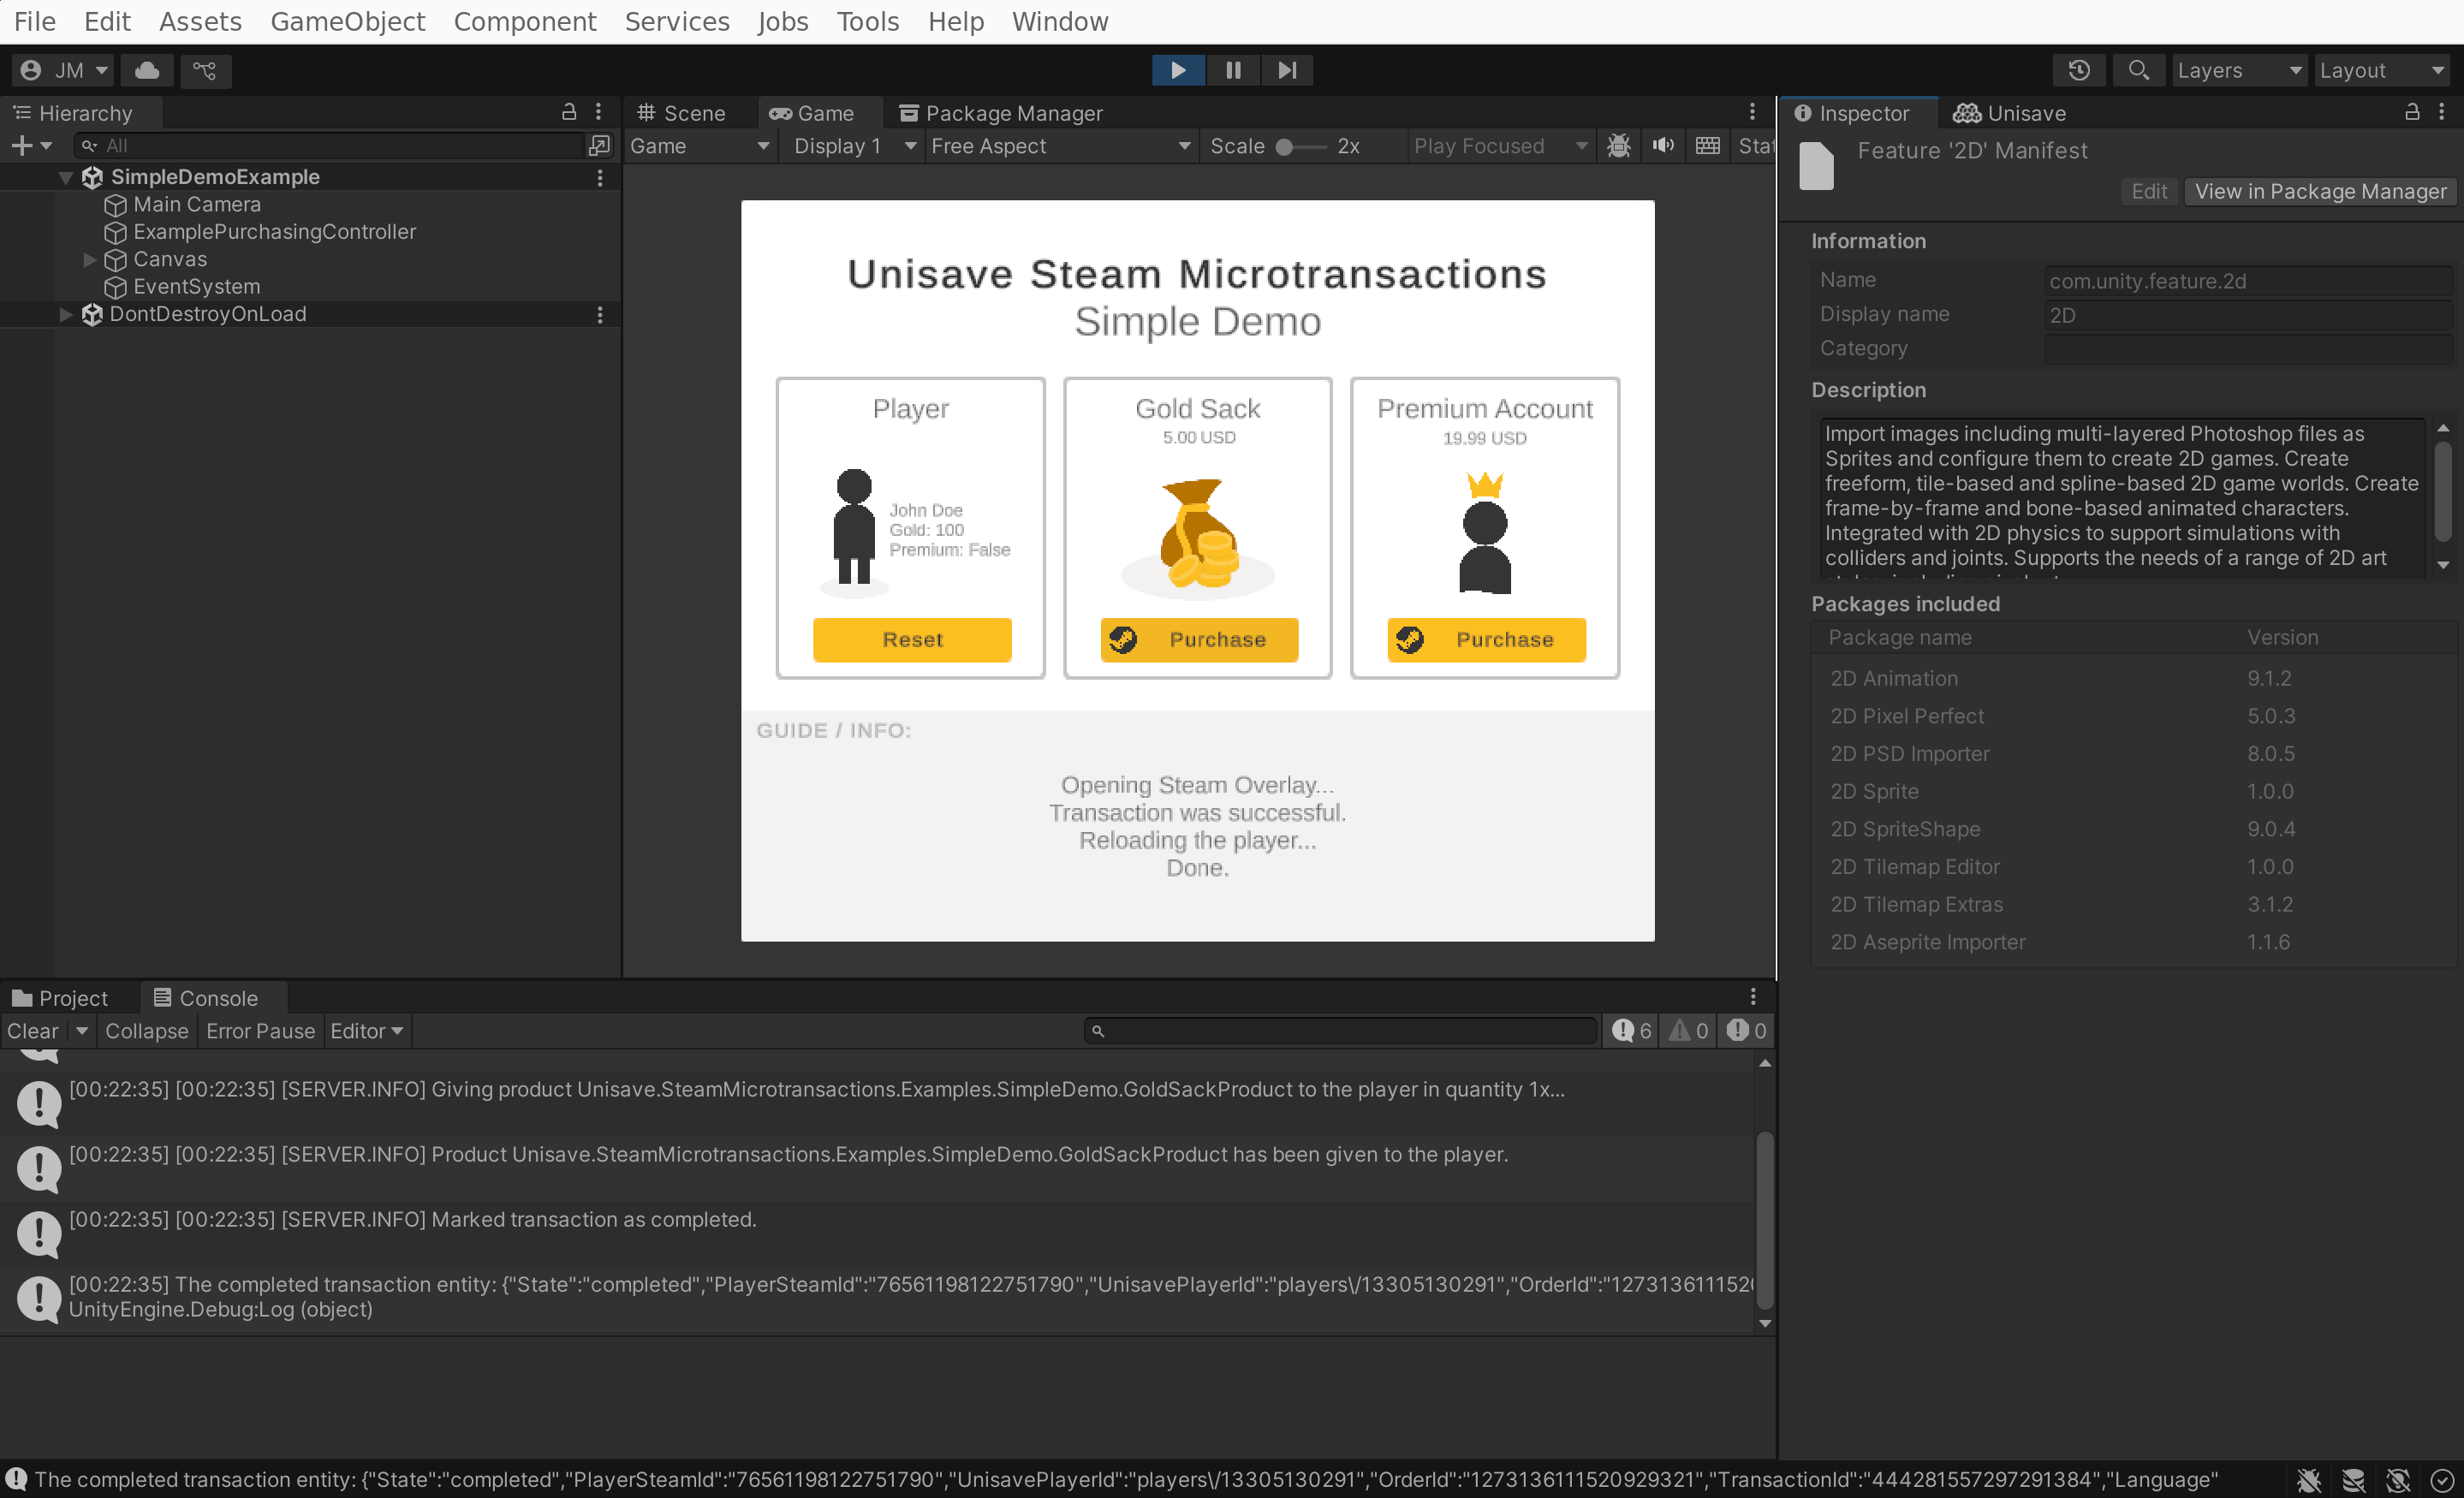Open the Console Editor dropdown

point(366,1031)
